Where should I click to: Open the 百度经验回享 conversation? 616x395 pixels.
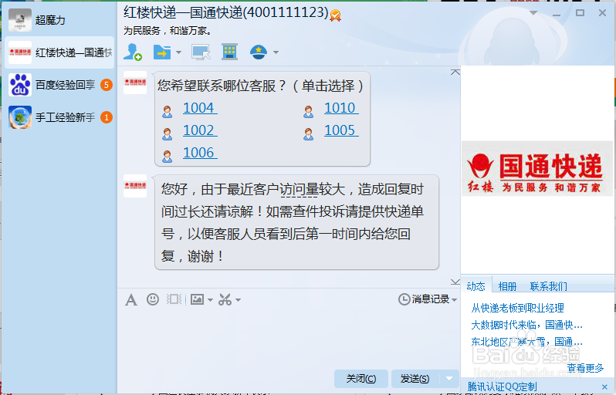point(59,85)
